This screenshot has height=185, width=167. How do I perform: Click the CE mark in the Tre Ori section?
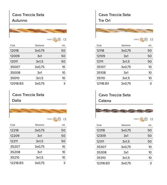151,39
